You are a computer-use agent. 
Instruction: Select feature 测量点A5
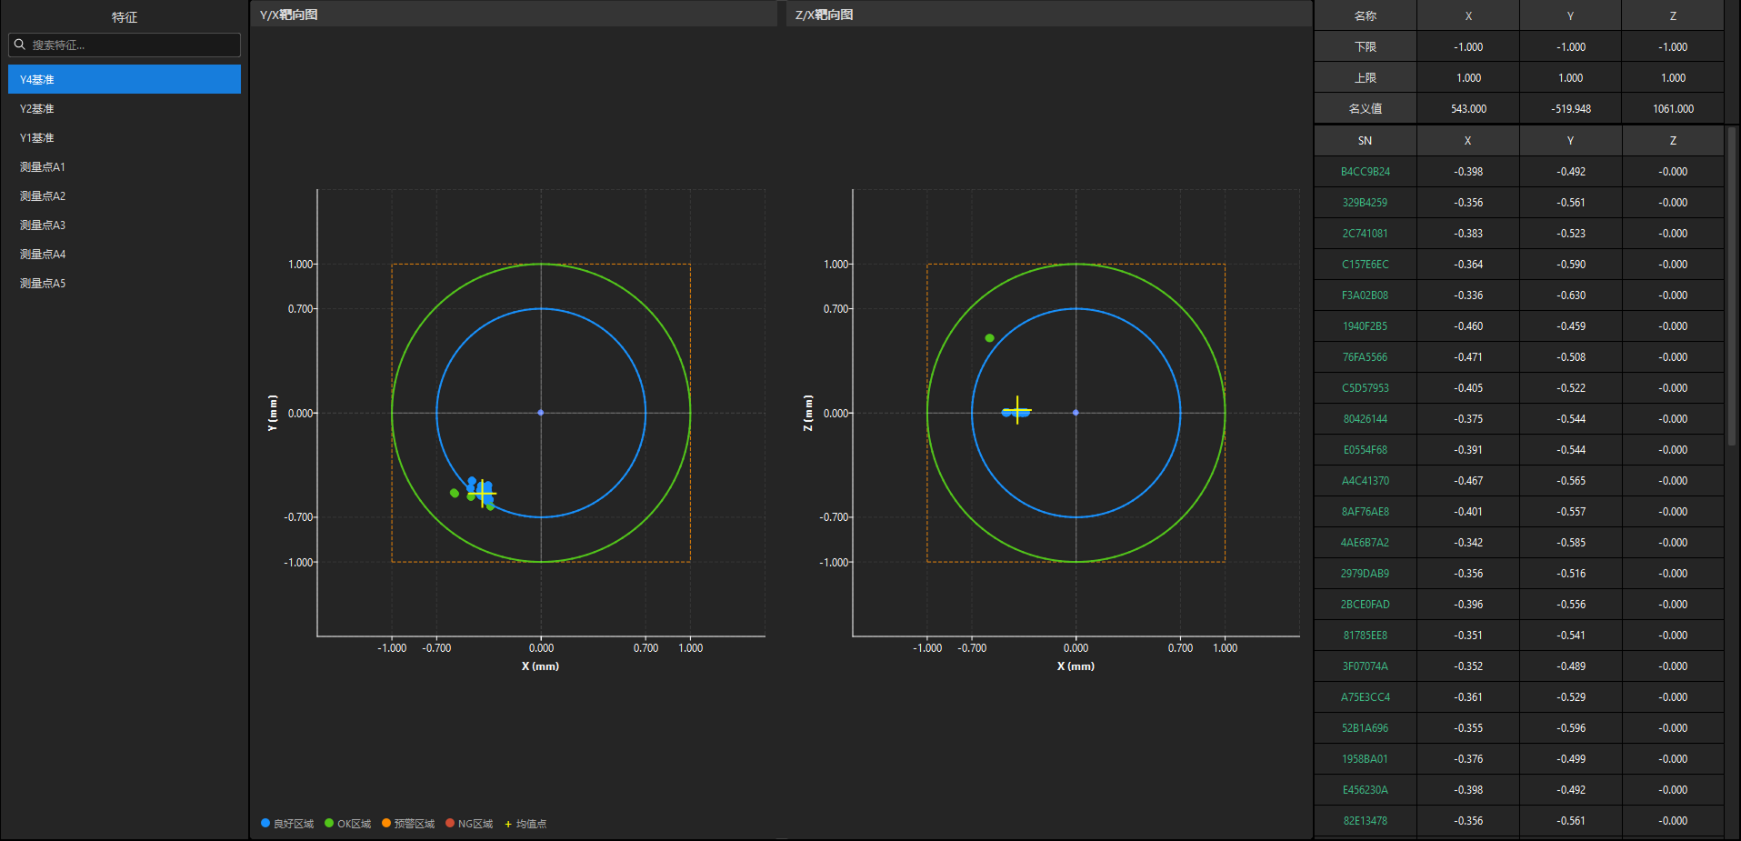tap(125, 283)
